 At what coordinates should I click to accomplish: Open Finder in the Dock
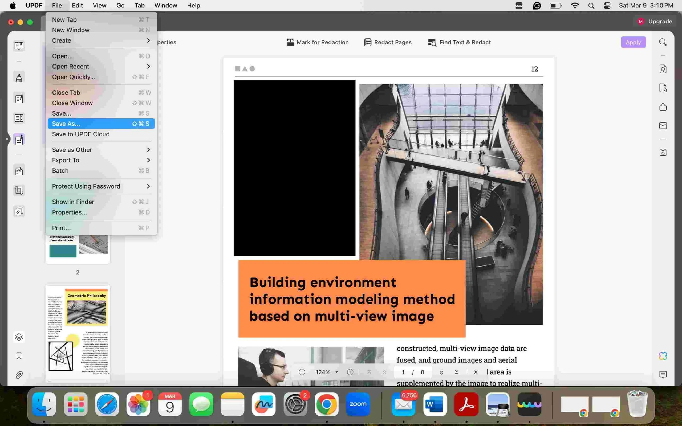pyautogui.click(x=44, y=404)
